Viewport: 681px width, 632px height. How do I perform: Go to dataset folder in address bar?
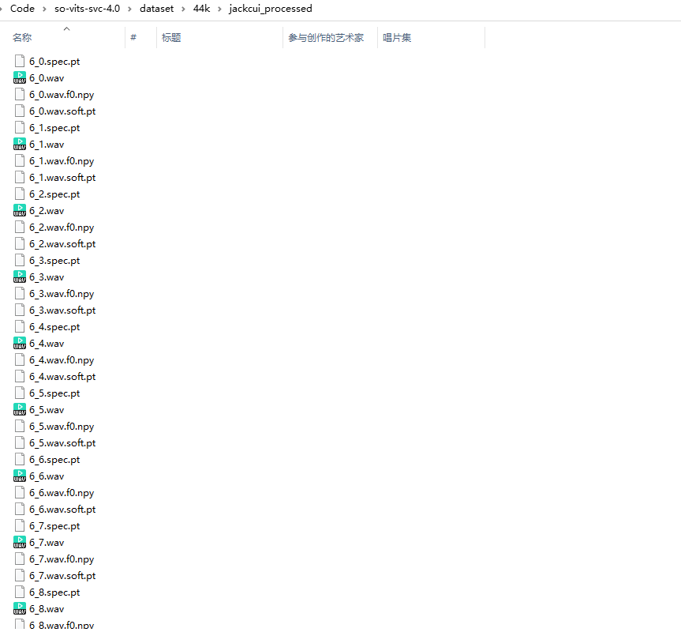(156, 9)
